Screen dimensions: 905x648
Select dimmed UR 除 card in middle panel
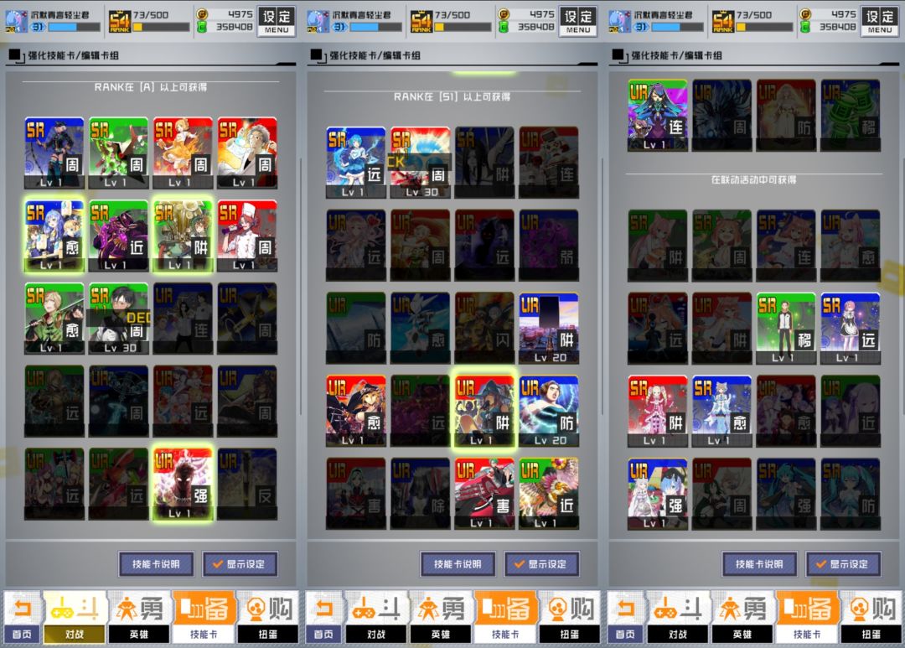click(420, 494)
